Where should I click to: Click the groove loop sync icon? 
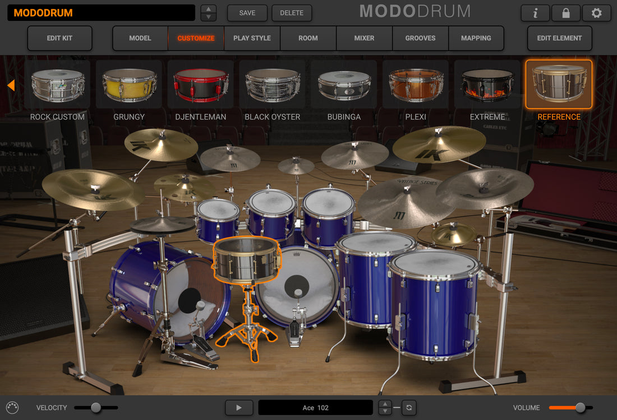409,408
